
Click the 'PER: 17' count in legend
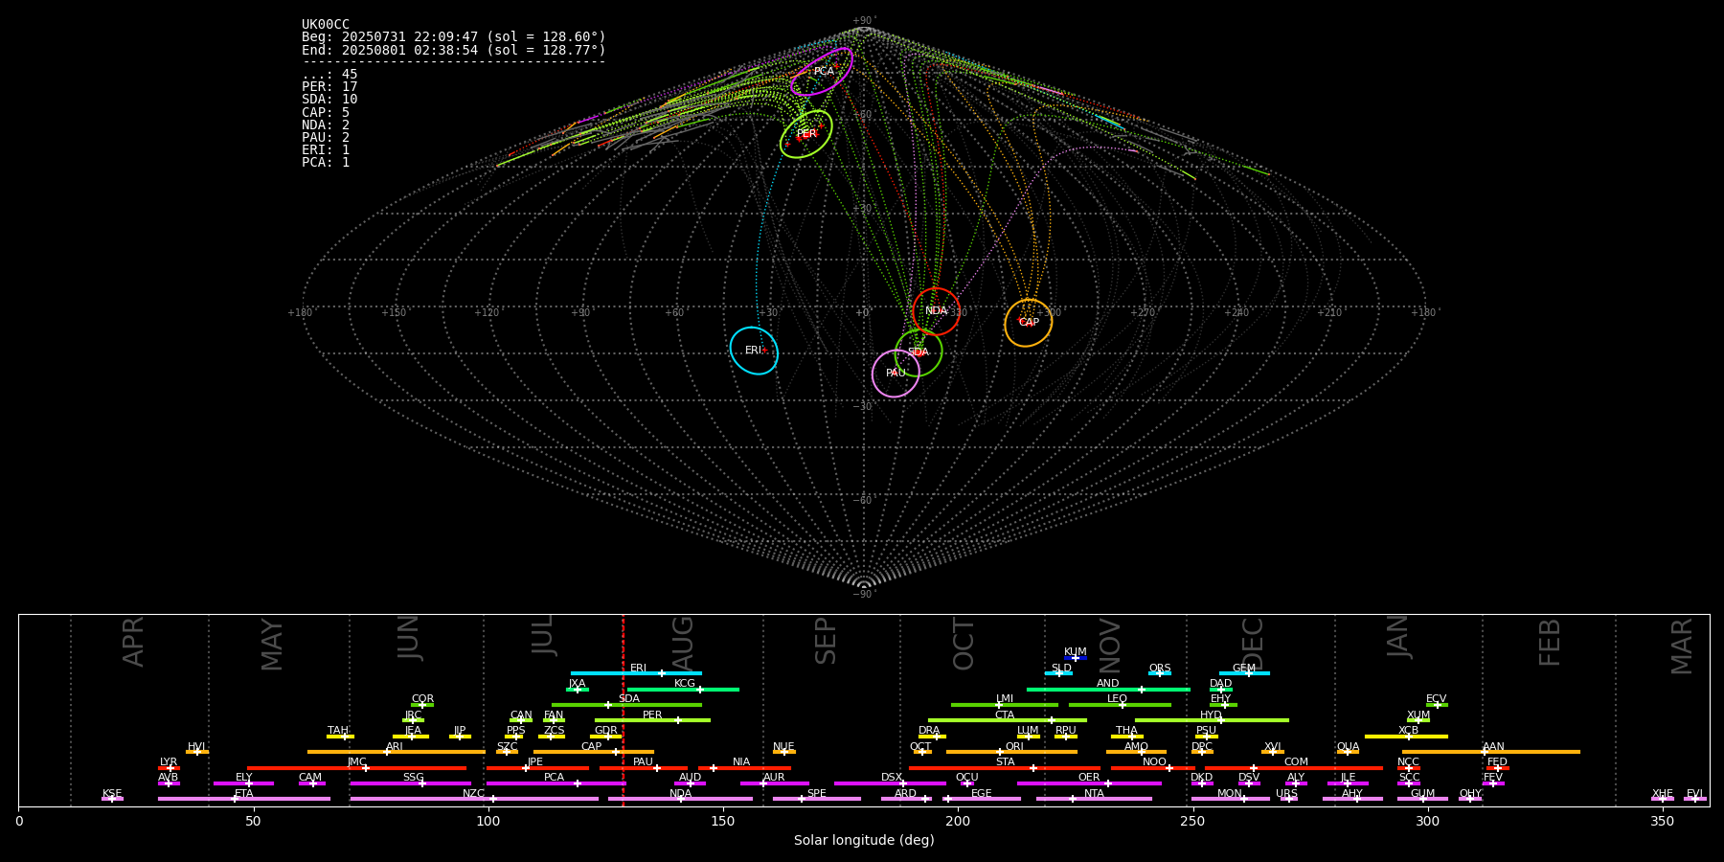click(x=329, y=87)
